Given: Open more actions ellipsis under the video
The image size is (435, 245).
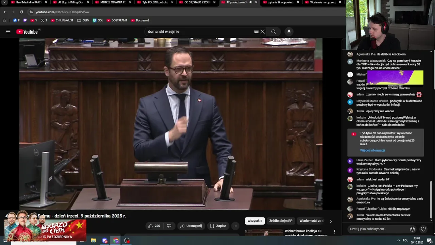Looking at the screenshot, I should click(235, 226).
